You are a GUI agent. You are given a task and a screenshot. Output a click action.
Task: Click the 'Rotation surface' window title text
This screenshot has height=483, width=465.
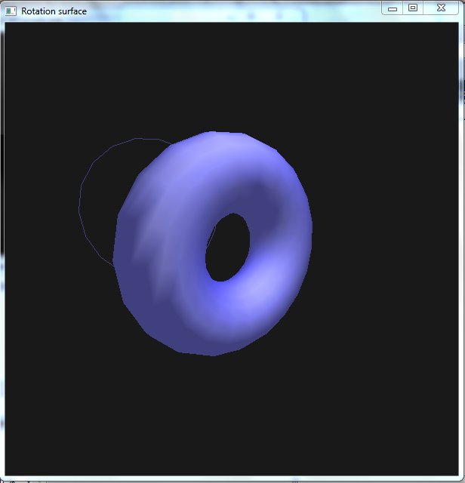point(54,11)
